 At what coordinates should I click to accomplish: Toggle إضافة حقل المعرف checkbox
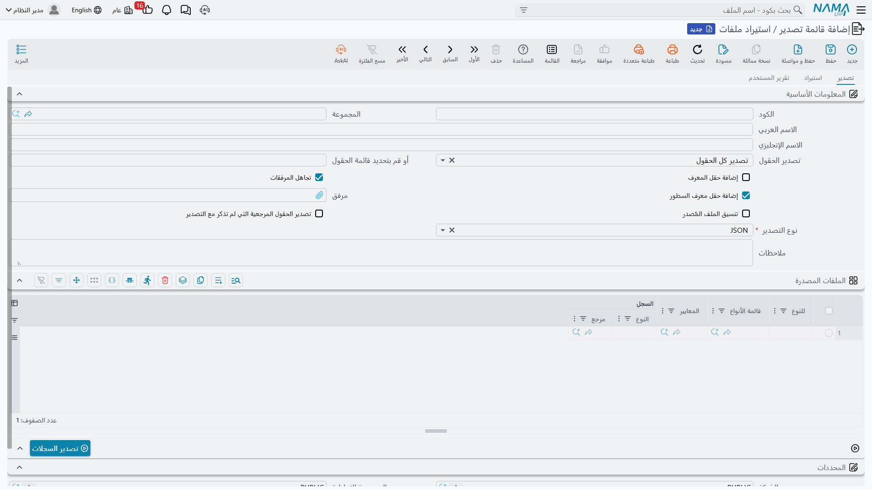(746, 177)
